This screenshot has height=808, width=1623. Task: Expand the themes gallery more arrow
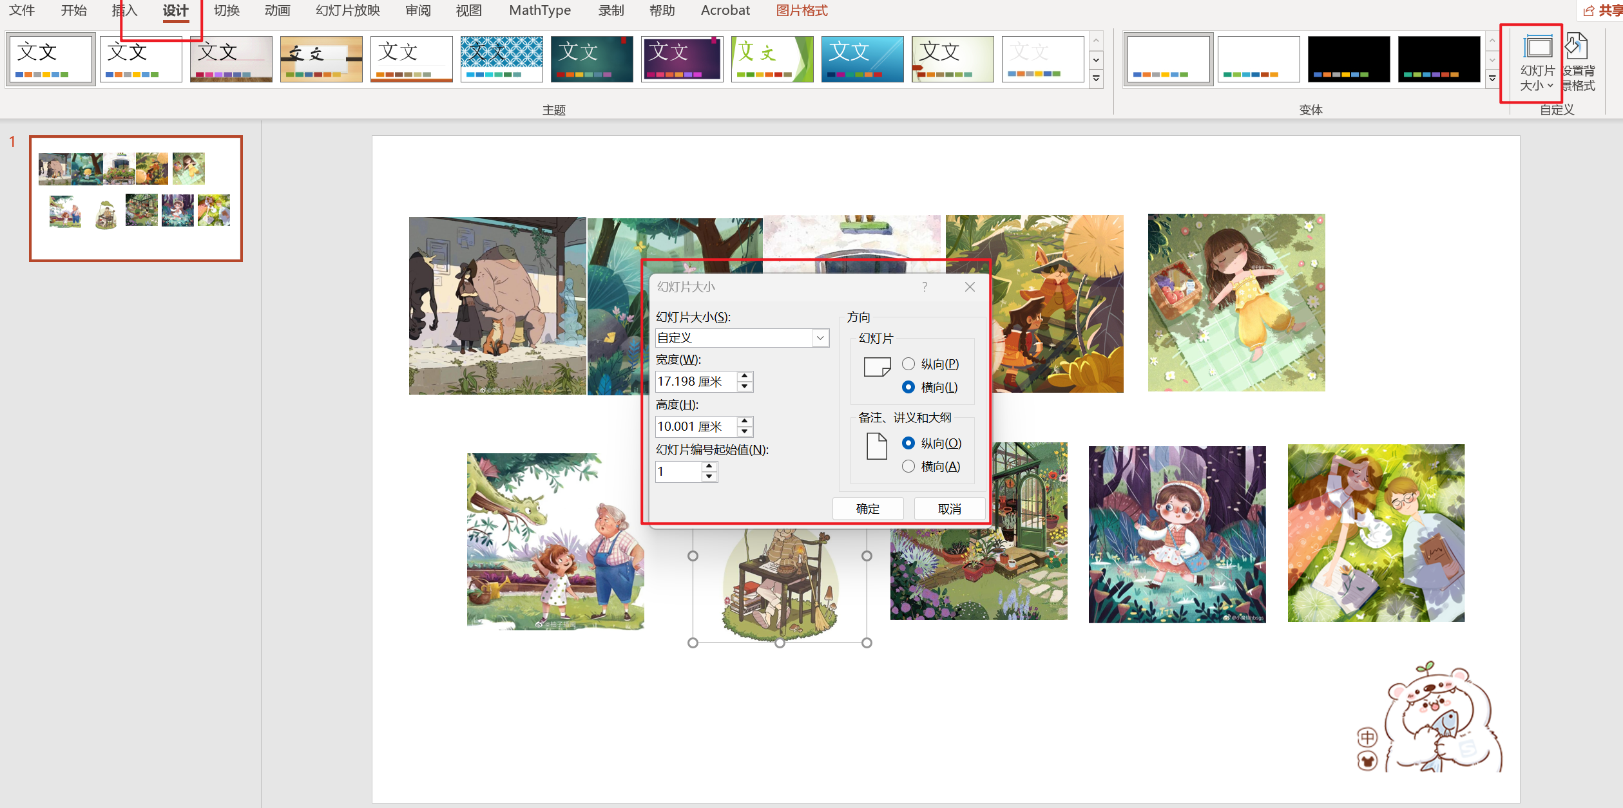[1096, 79]
